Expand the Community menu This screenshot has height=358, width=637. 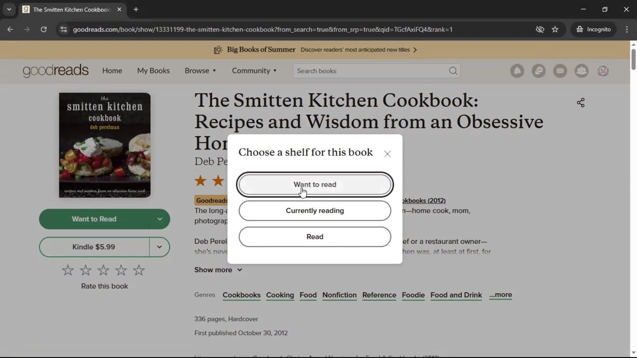[254, 71]
